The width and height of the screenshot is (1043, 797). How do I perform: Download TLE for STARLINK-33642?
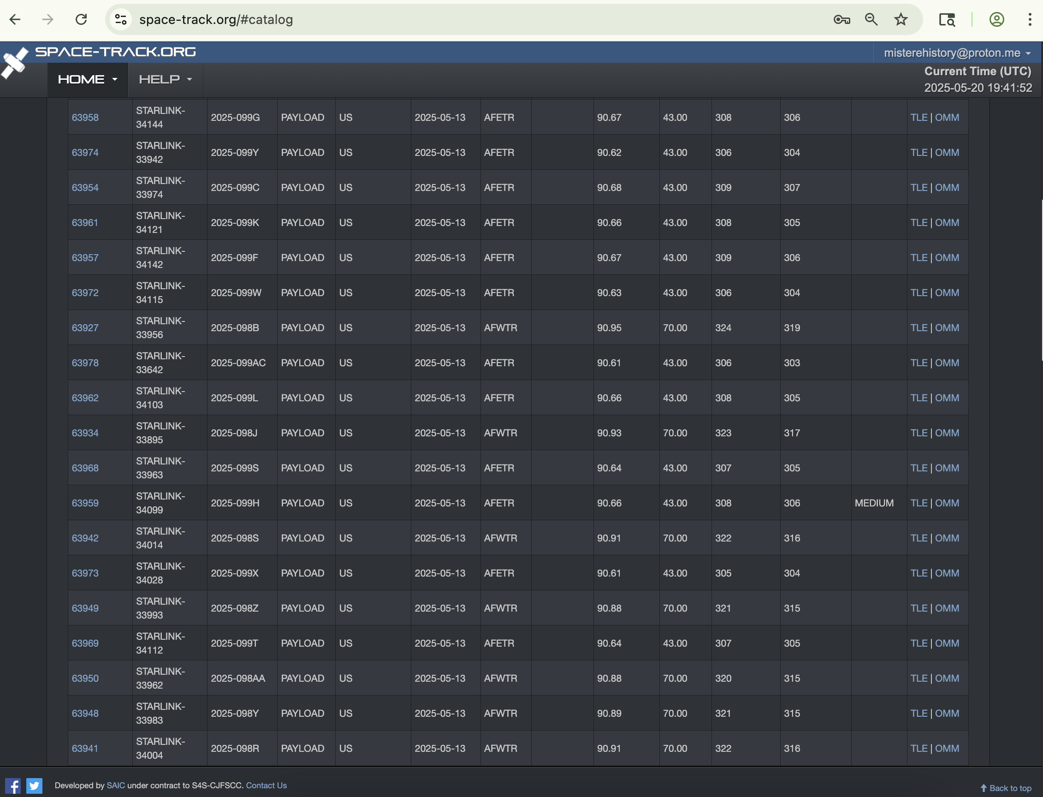(x=919, y=363)
